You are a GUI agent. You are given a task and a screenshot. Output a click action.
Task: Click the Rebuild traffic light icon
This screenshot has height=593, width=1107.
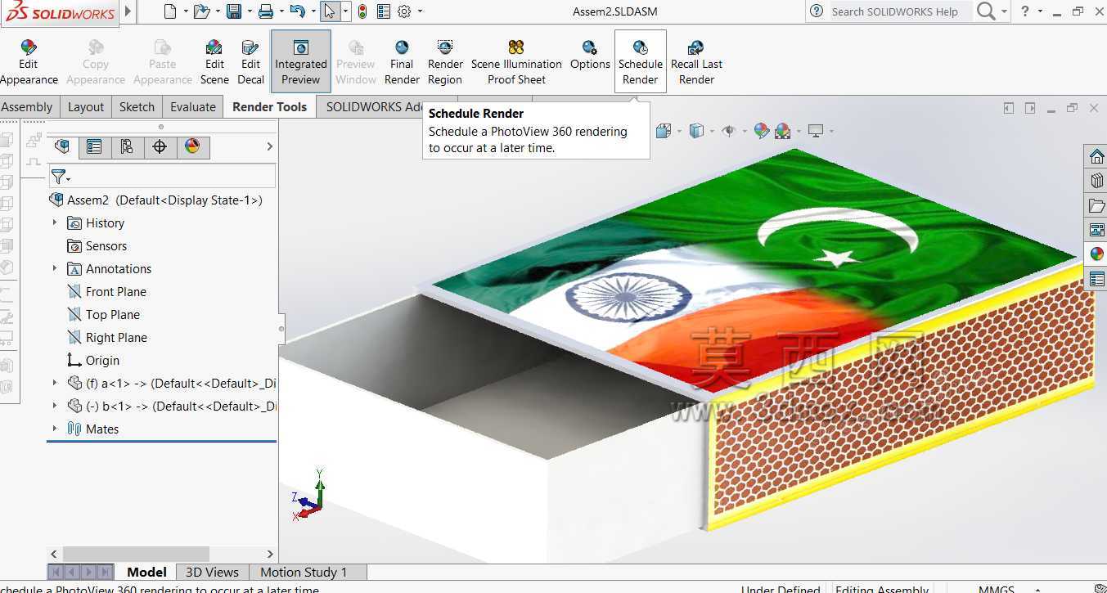point(362,11)
